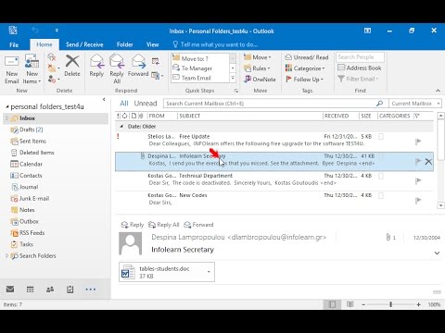Screen dimensions: 445x333
Task: Open the Ignore conversation icon
Action: tap(52, 57)
